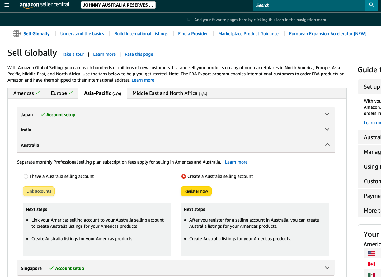Click the Sell Globally page heading
Image resolution: width=381 pixels, height=277 pixels.
point(32,53)
